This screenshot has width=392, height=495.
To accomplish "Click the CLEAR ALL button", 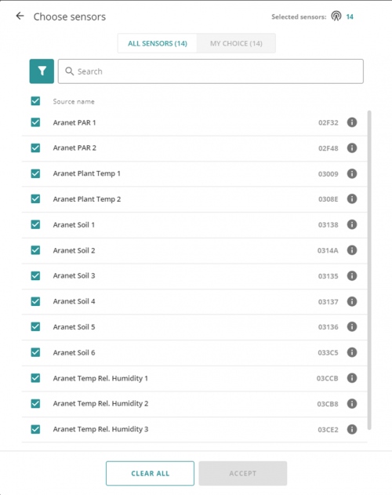I will pyautogui.click(x=150, y=473).
